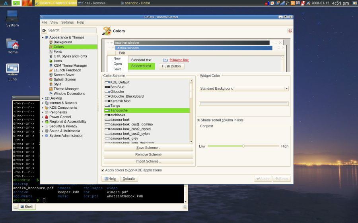Click the Fonts item icon
Viewport: 358px width, 223px height.
tap(51, 52)
